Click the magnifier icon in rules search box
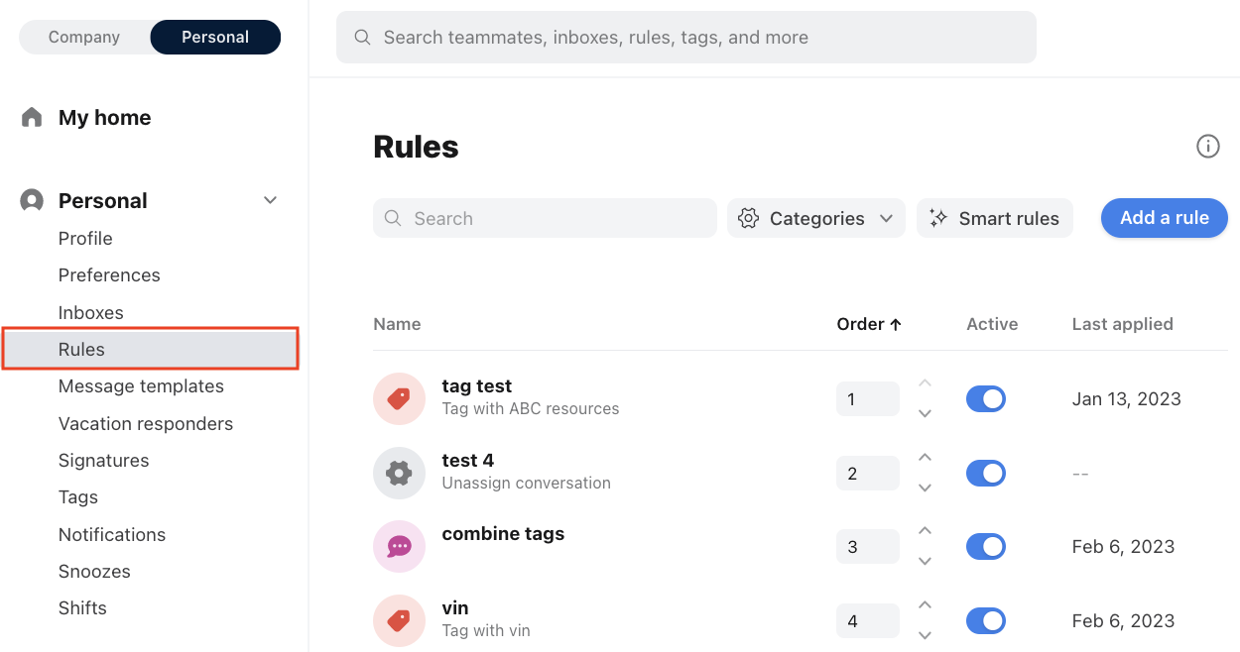Screen dimensions: 1240x652 pos(391,218)
